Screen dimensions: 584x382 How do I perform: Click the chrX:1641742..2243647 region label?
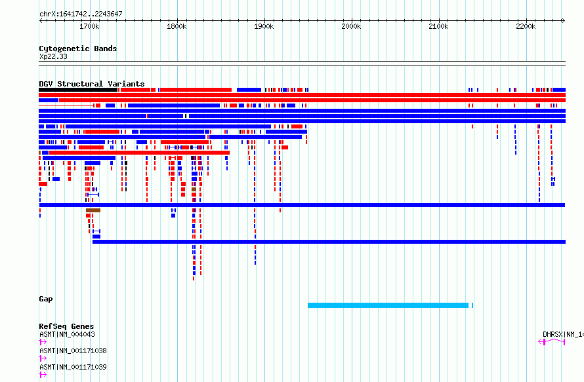pyautogui.click(x=81, y=14)
